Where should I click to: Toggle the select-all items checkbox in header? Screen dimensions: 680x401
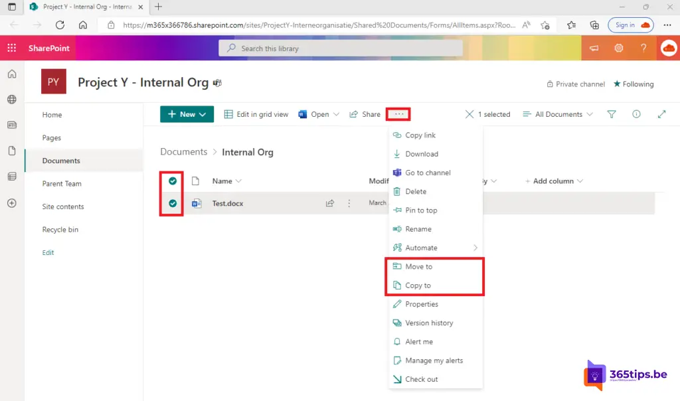(x=173, y=181)
